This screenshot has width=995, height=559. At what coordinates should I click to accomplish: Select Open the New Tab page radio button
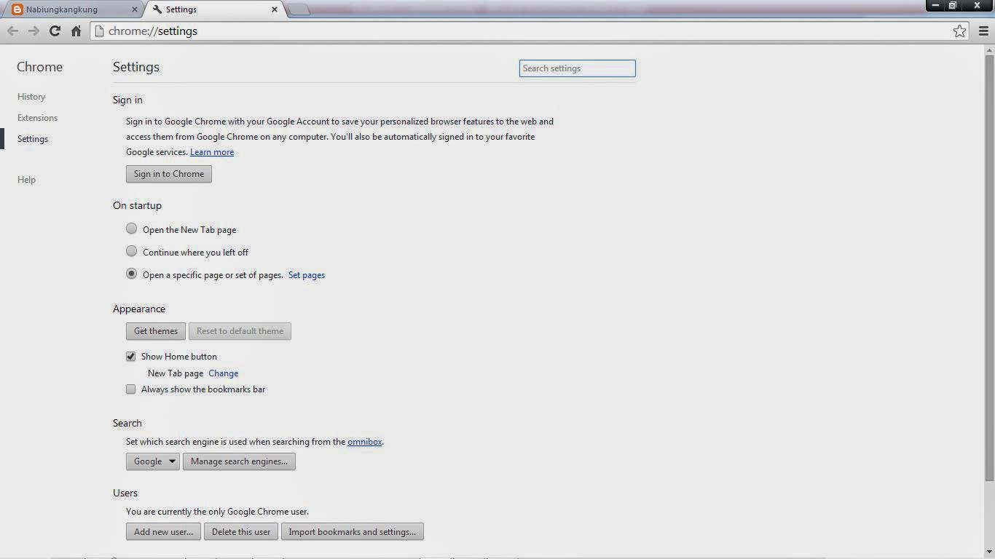(131, 229)
